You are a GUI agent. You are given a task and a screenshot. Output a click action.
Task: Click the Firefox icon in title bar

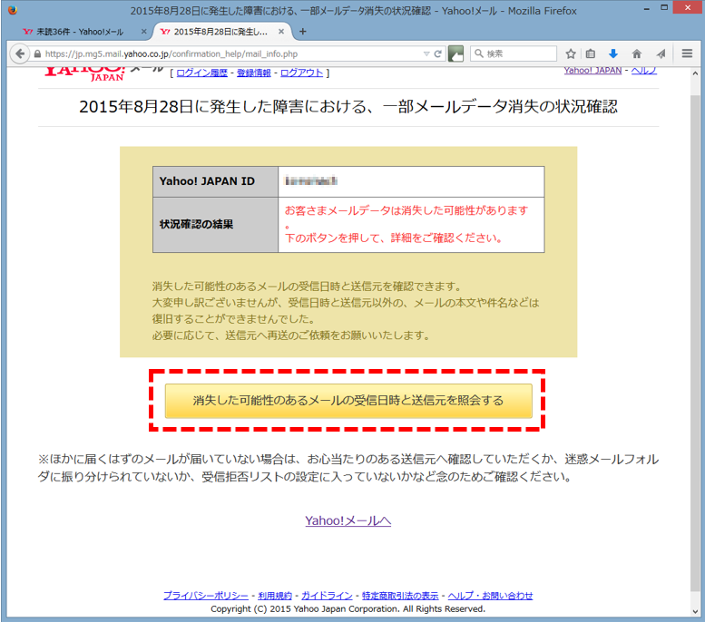click(13, 10)
